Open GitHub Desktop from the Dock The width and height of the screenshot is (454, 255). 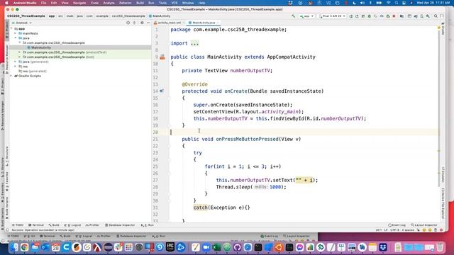pyautogui.click(x=237, y=247)
